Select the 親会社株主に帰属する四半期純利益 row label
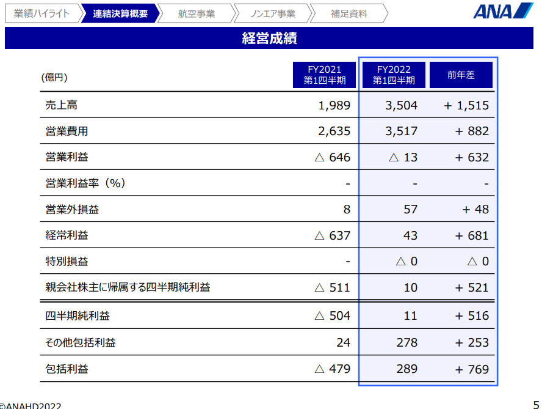The image size is (542, 409). (x=128, y=287)
